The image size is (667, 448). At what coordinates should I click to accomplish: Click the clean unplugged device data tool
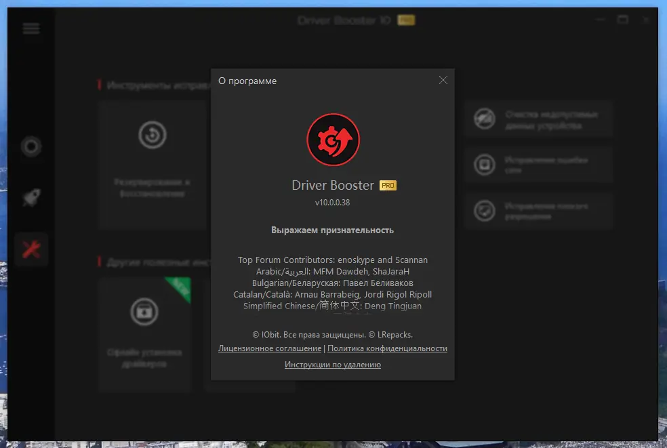point(538,119)
